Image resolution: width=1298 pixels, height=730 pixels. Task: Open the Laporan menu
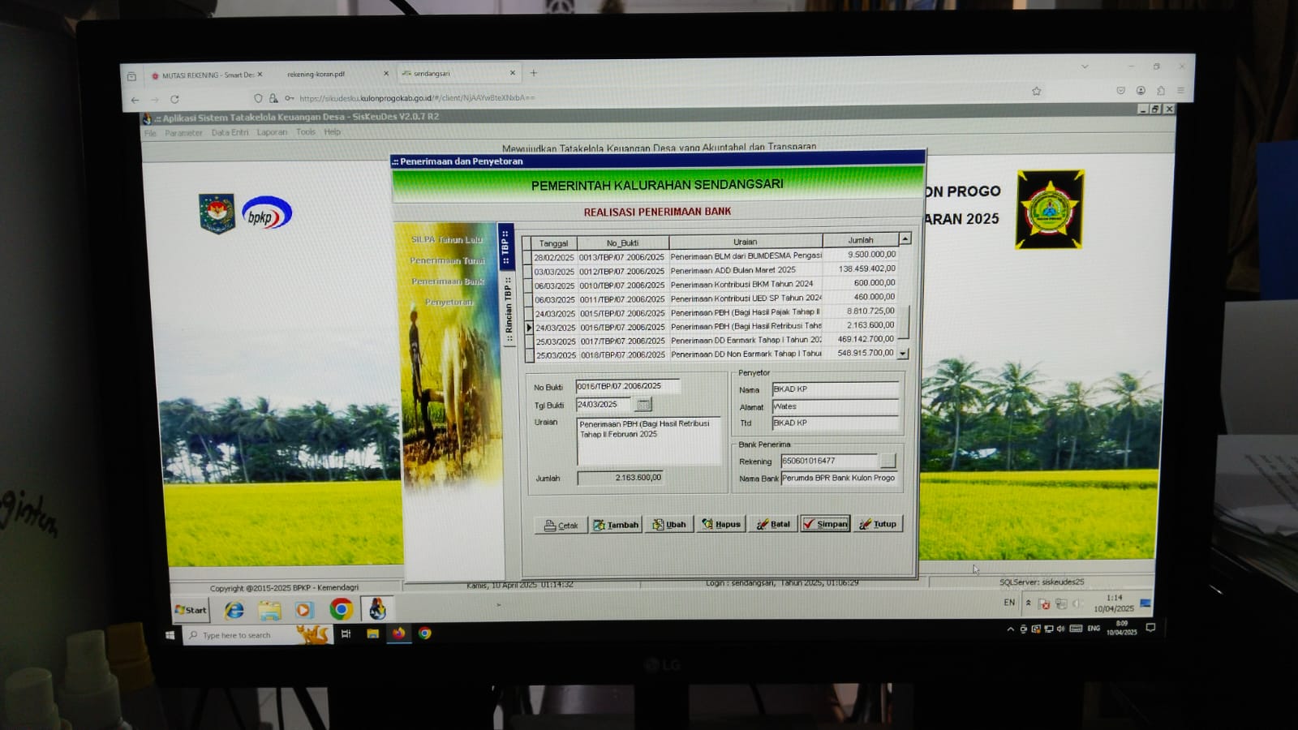(272, 132)
